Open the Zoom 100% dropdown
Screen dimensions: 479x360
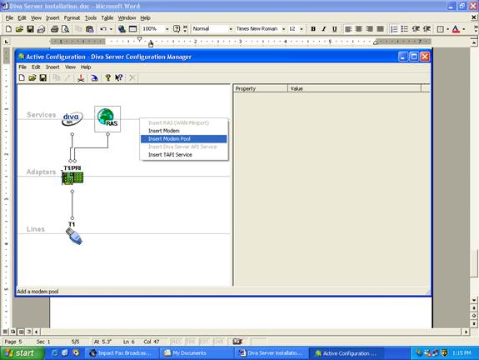click(x=167, y=29)
